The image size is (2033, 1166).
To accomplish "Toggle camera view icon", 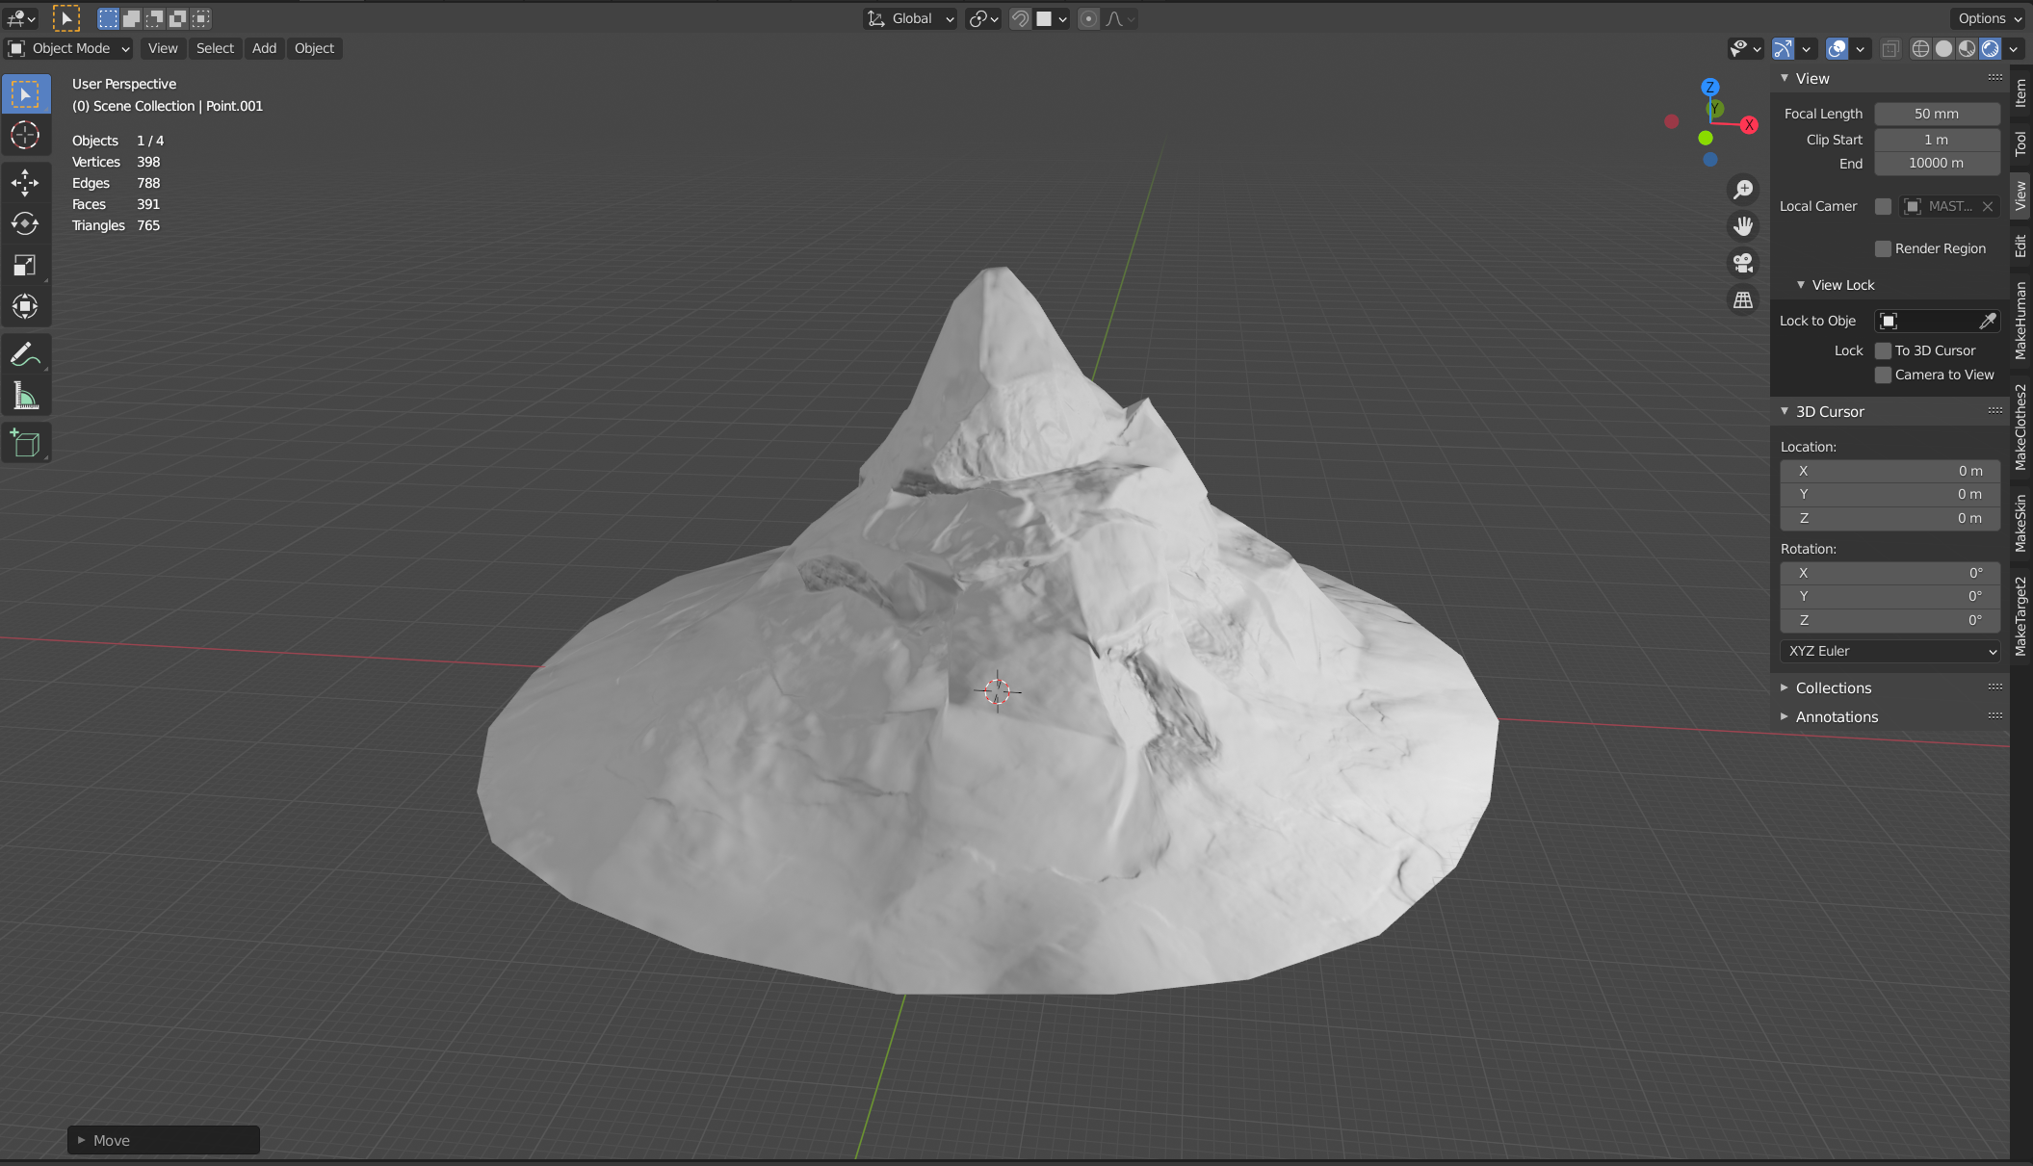I will point(1743,263).
